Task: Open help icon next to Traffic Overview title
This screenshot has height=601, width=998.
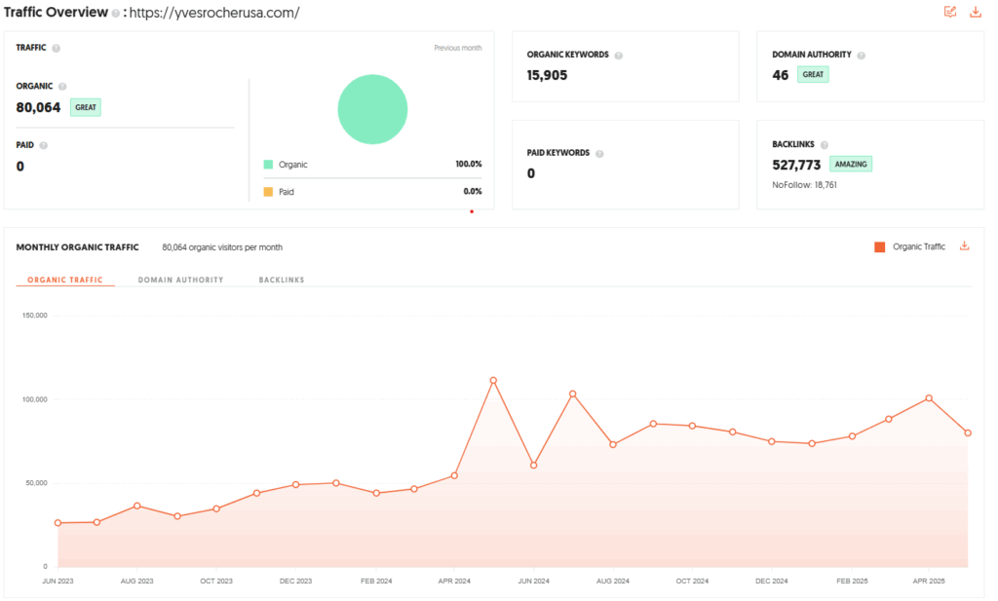Action: [x=116, y=14]
